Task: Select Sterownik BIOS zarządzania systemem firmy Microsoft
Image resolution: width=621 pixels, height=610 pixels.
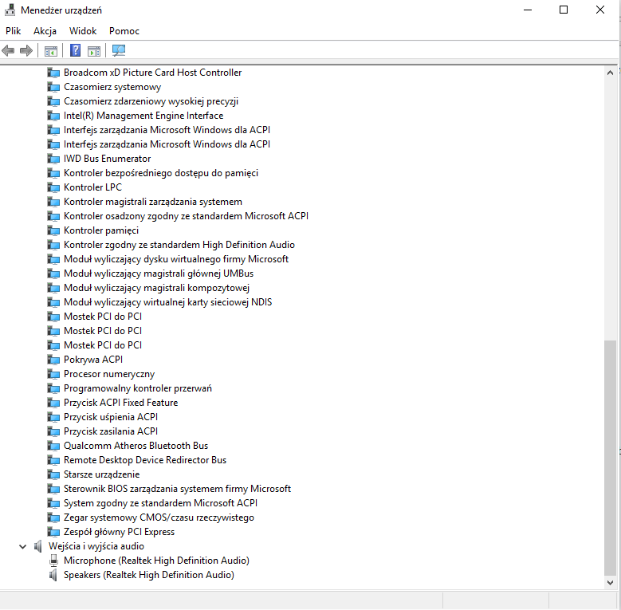Action: pyautogui.click(x=177, y=489)
